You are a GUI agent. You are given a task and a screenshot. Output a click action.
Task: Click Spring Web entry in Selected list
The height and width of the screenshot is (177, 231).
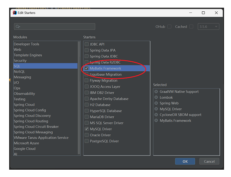[x=169, y=103]
